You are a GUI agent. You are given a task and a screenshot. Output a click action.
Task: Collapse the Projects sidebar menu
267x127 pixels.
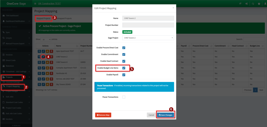pos(16,77)
